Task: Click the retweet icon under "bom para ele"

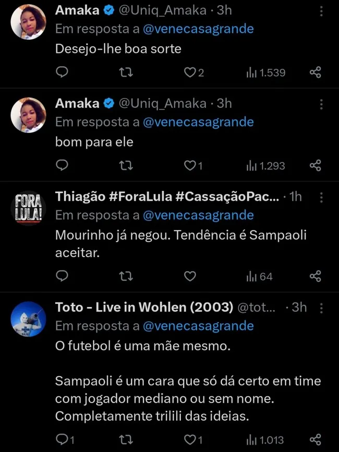Action: point(126,166)
